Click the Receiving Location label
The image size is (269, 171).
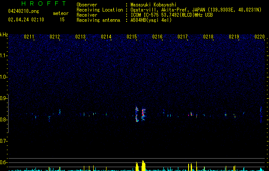(x=100, y=10)
